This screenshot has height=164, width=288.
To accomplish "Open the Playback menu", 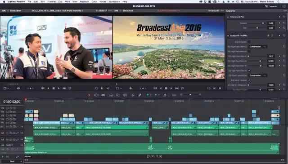I will click(84, 1).
